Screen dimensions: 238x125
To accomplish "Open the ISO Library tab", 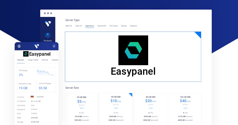I will point(114,26).
